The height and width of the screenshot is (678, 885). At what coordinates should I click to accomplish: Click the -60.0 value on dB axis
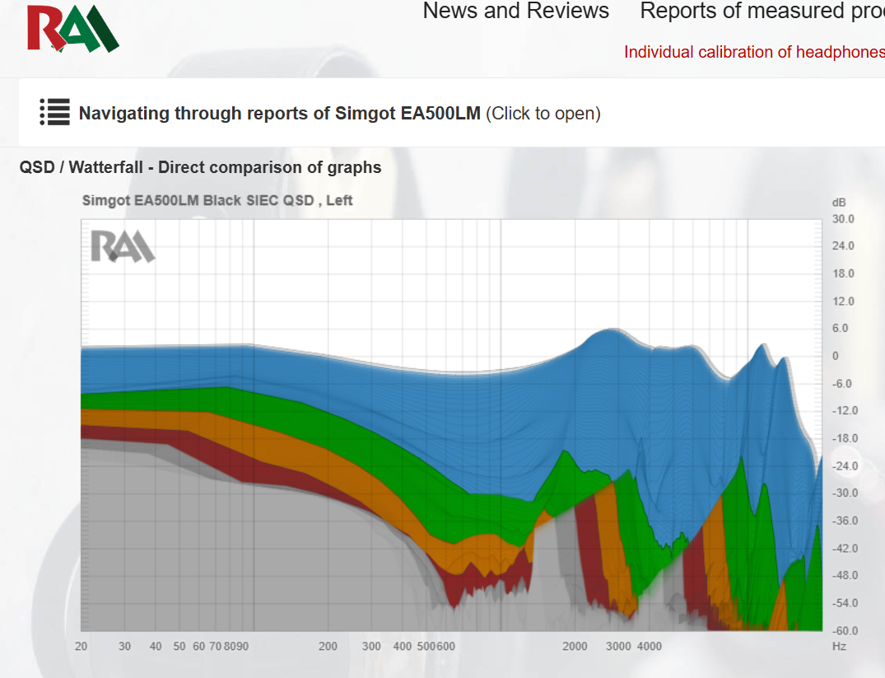845,630
